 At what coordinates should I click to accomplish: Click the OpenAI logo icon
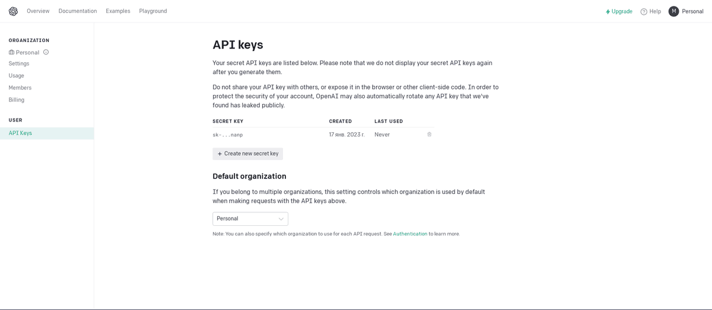13,11
